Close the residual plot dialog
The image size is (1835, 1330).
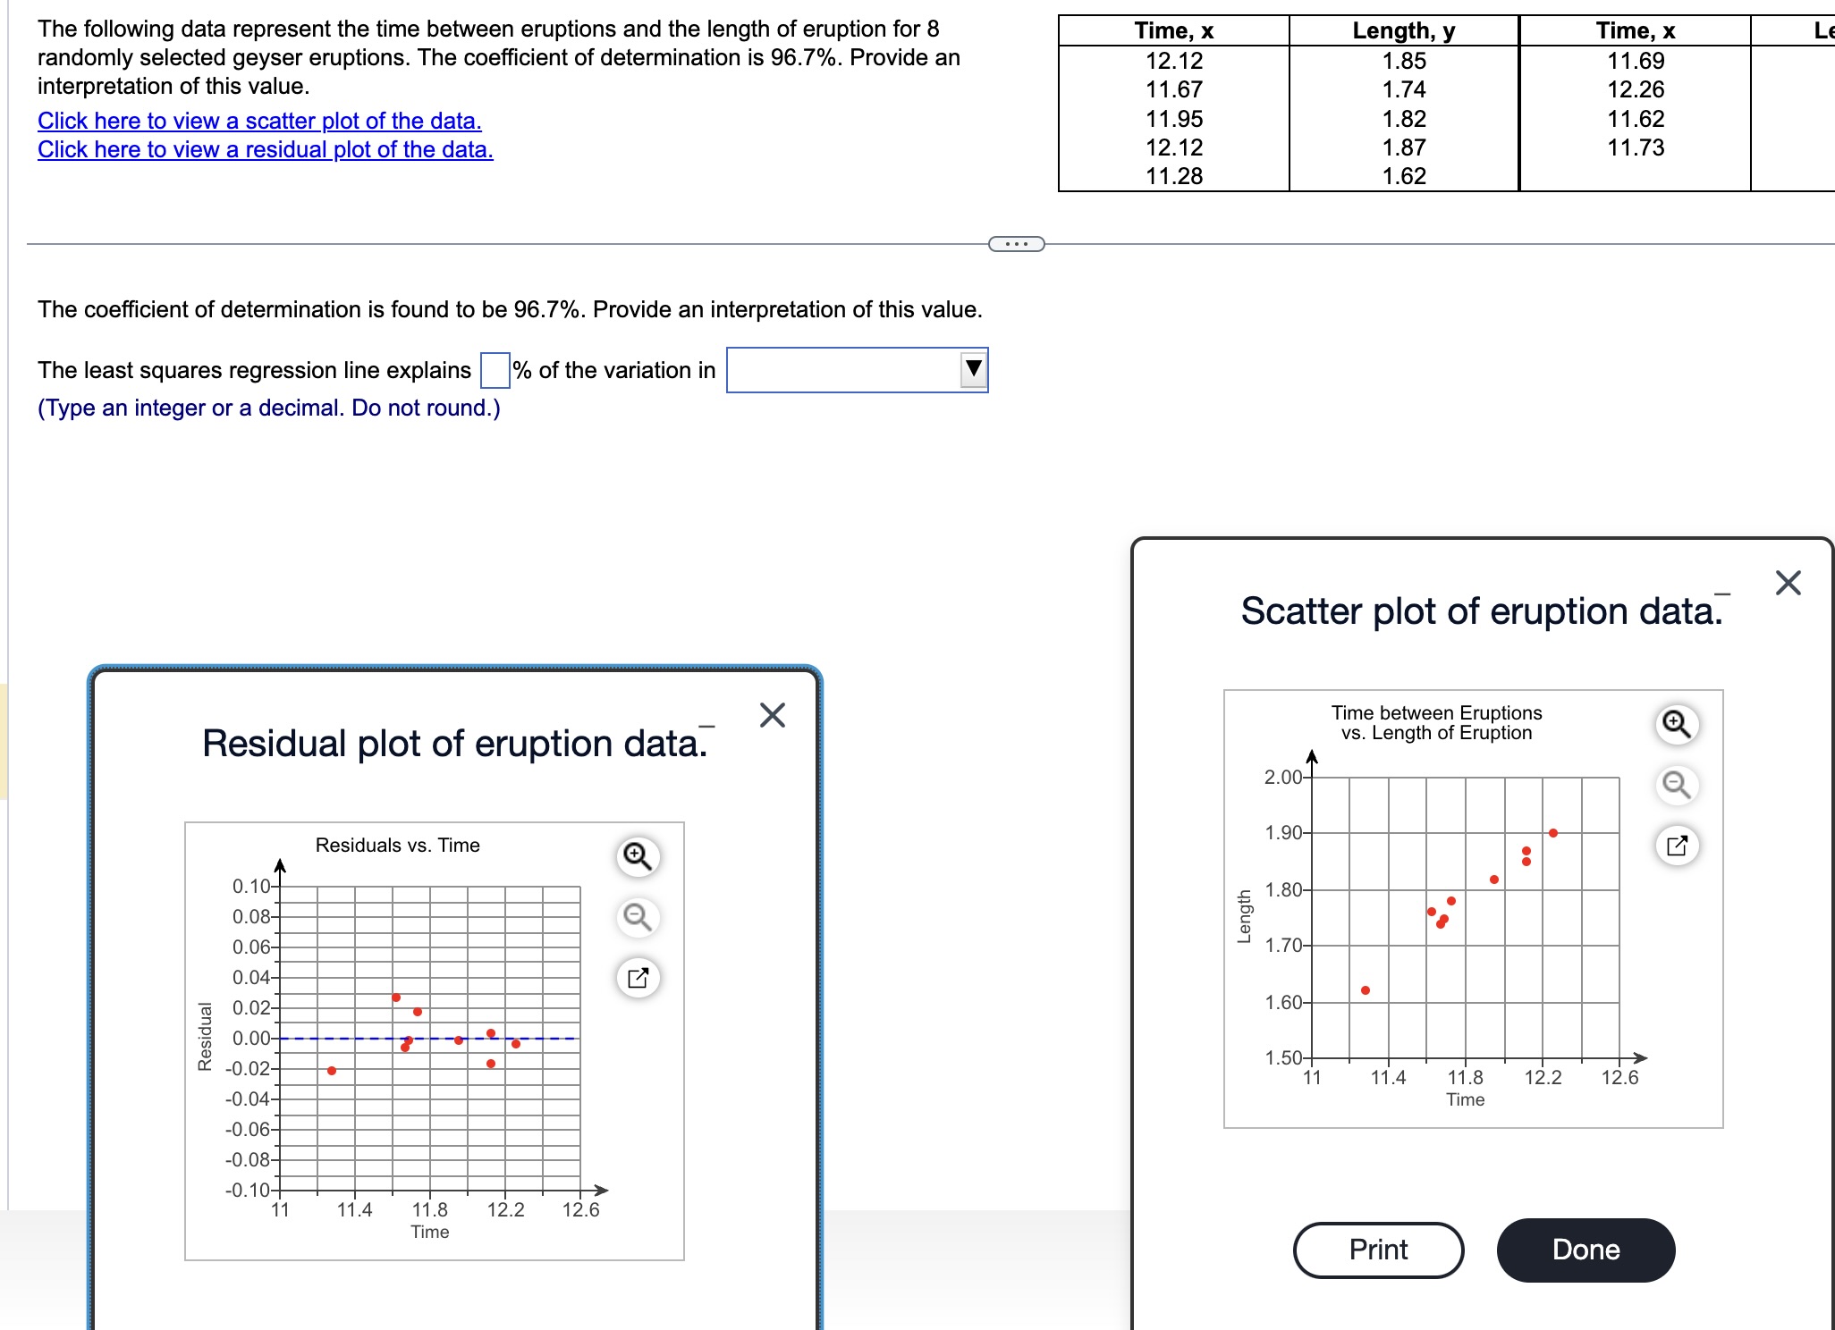[772, 715]
